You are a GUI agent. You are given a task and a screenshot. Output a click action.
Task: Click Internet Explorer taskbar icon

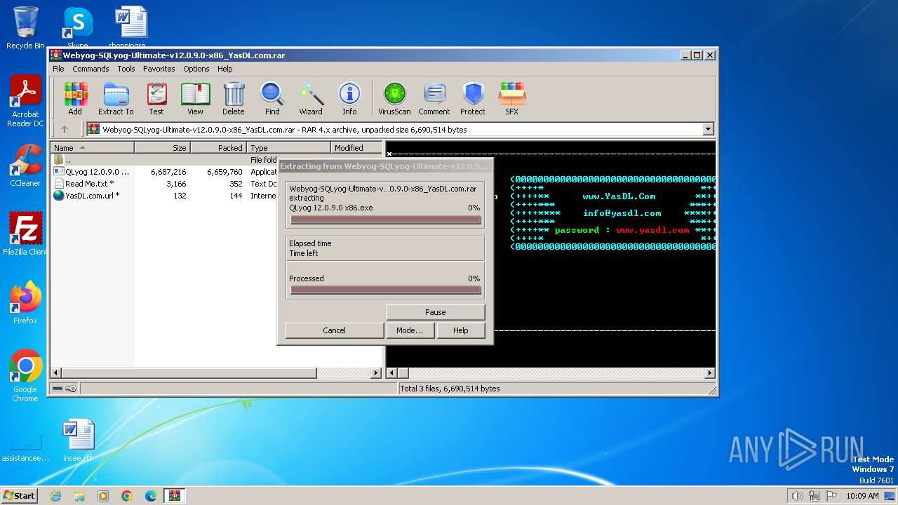point(55,496)
